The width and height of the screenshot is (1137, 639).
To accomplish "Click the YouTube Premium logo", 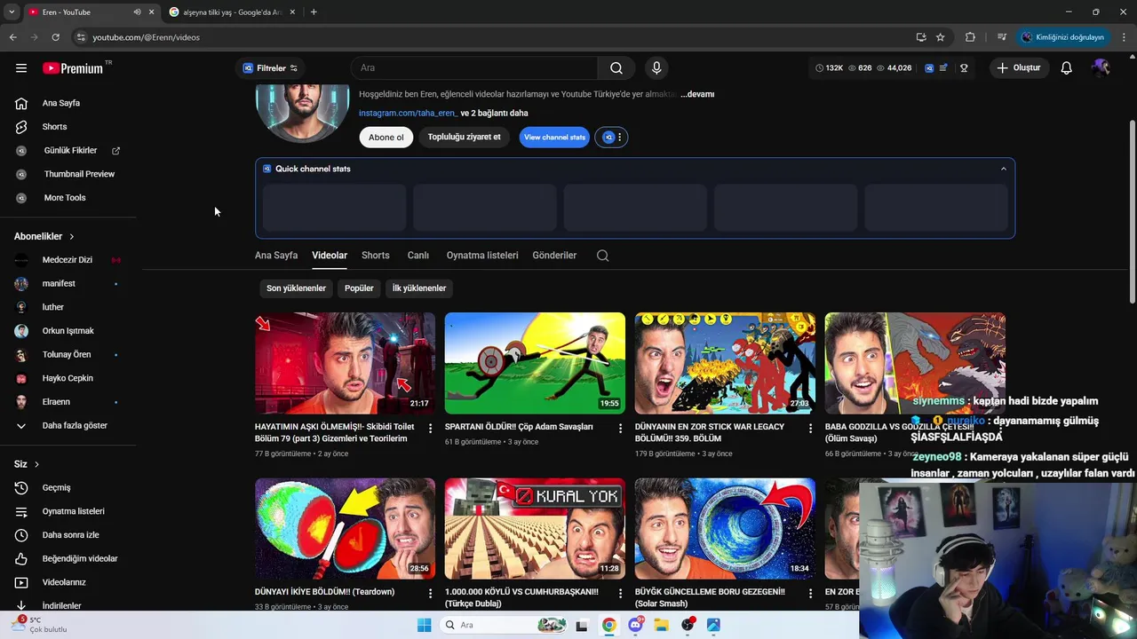I will (x=76, y=68).
